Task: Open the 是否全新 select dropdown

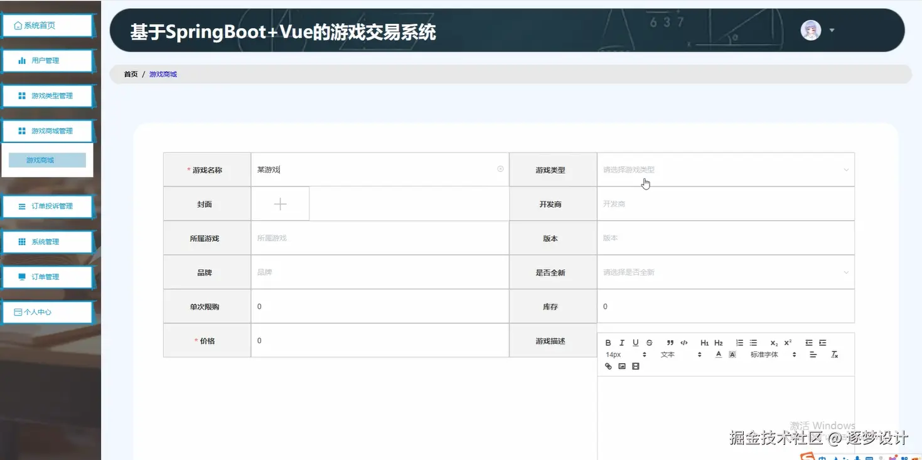Action: [x=726, y=272]
